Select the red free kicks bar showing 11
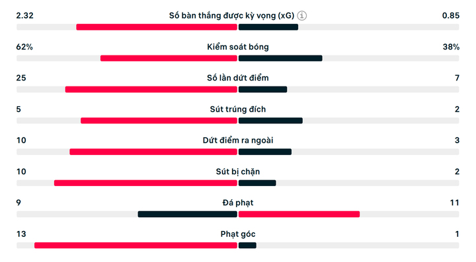 pyautogui.click(x=299, y=214)
